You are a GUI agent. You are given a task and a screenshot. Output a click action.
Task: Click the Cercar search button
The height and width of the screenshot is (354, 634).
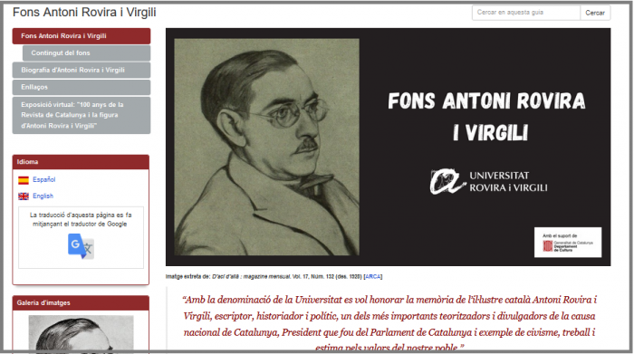coord(595,13)
